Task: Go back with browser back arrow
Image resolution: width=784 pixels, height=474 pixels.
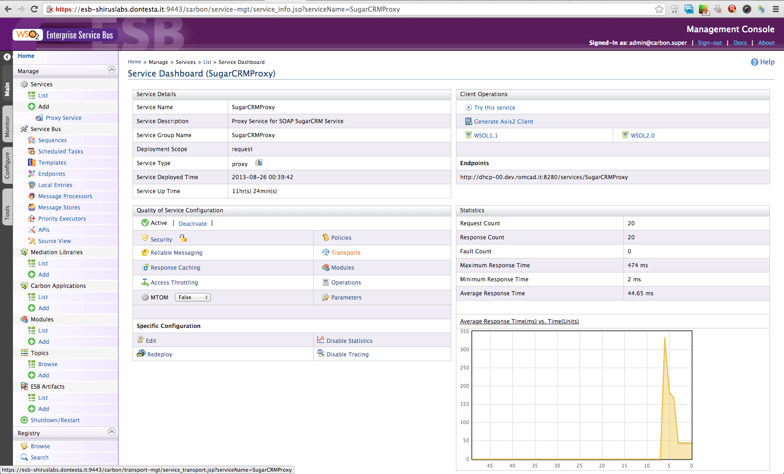Action: tap(8, 9)
